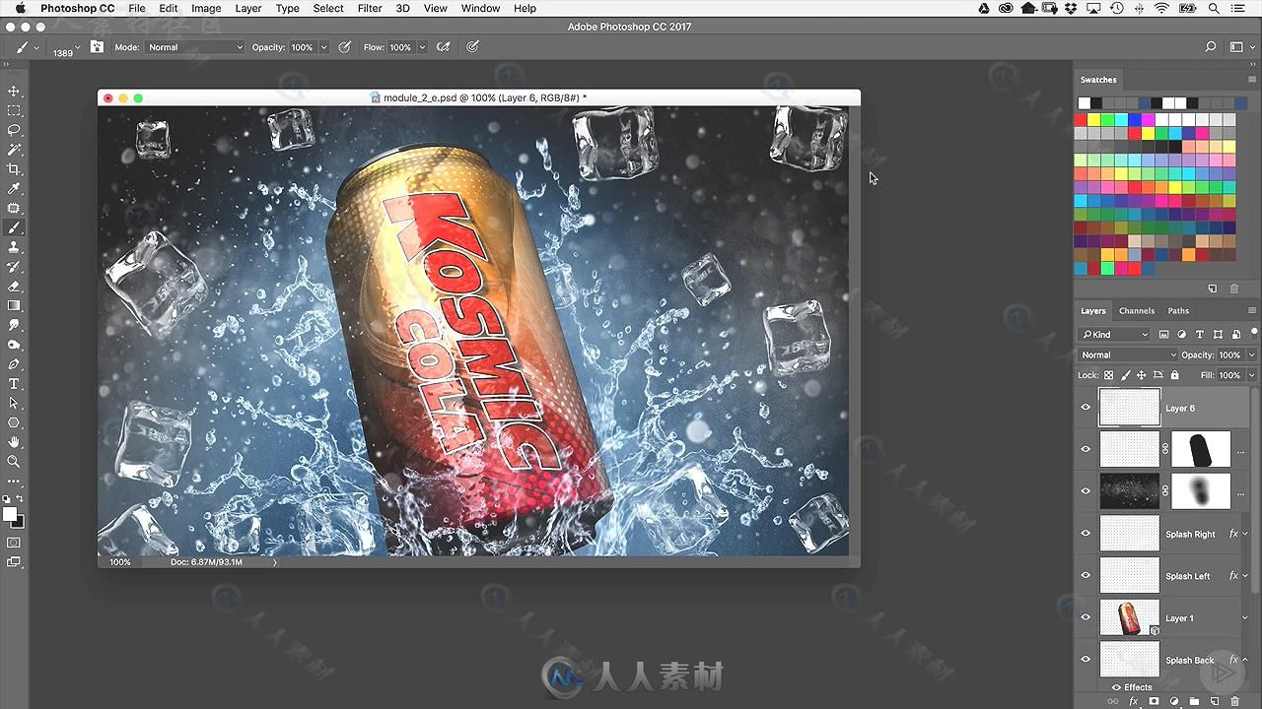
Task: Click Layer 1 can thumbnail
Action: pos(1130,617)
